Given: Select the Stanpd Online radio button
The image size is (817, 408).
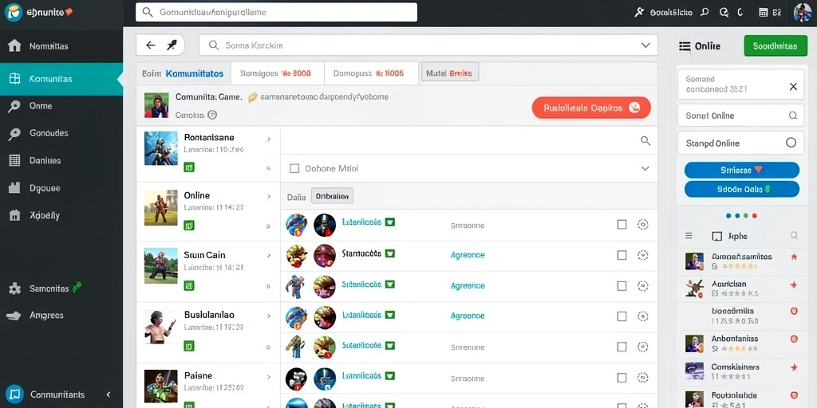Looking at the screenshot, I should click(x=791, y=143).
